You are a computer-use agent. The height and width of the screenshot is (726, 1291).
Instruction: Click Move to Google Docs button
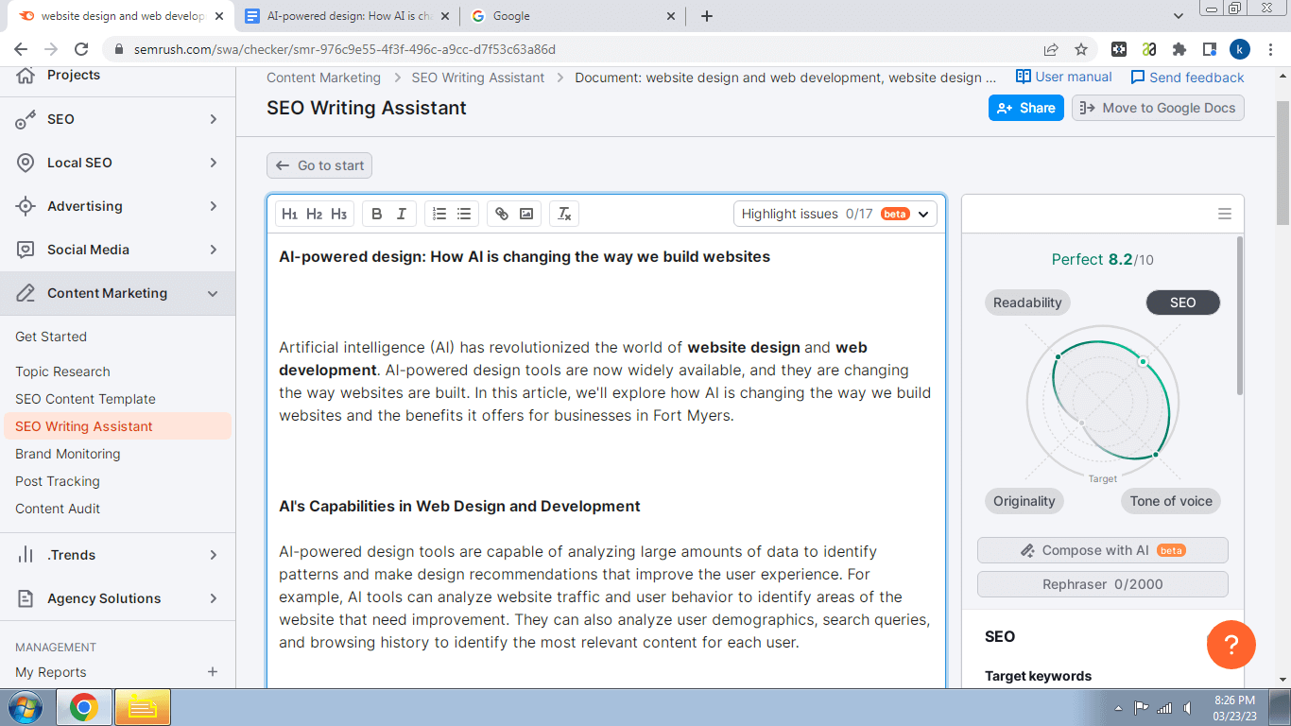[x=1158, y=108]
